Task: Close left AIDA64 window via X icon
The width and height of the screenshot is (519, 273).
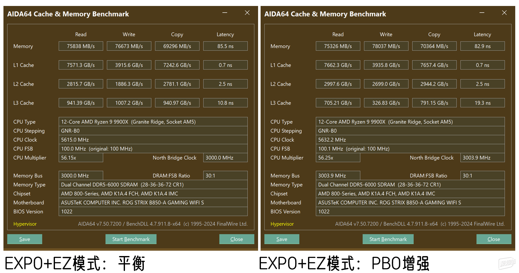Action: click(x=247, y=13)
